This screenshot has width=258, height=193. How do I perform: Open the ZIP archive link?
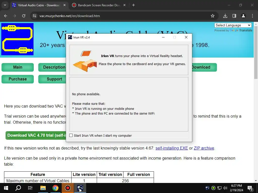click(x=204, y=148)
